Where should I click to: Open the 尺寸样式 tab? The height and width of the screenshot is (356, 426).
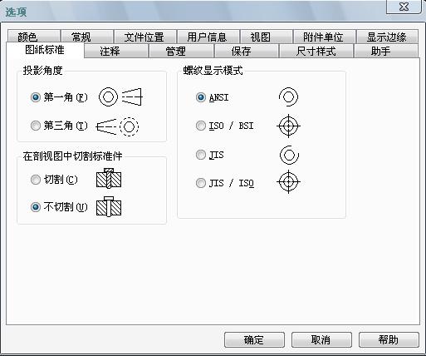coord(316,51)
